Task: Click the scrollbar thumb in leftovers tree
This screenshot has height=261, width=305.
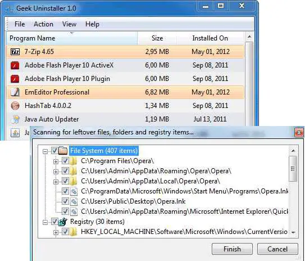Action: click(293, 169)
